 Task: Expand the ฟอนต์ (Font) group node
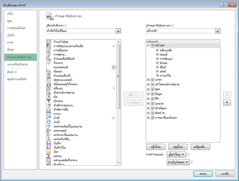(157, 54)
